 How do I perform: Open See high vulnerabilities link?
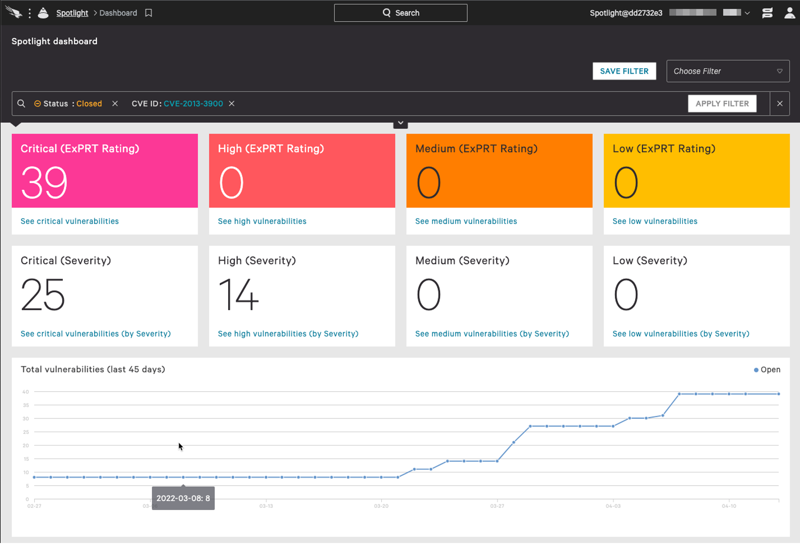coord(262,221)
